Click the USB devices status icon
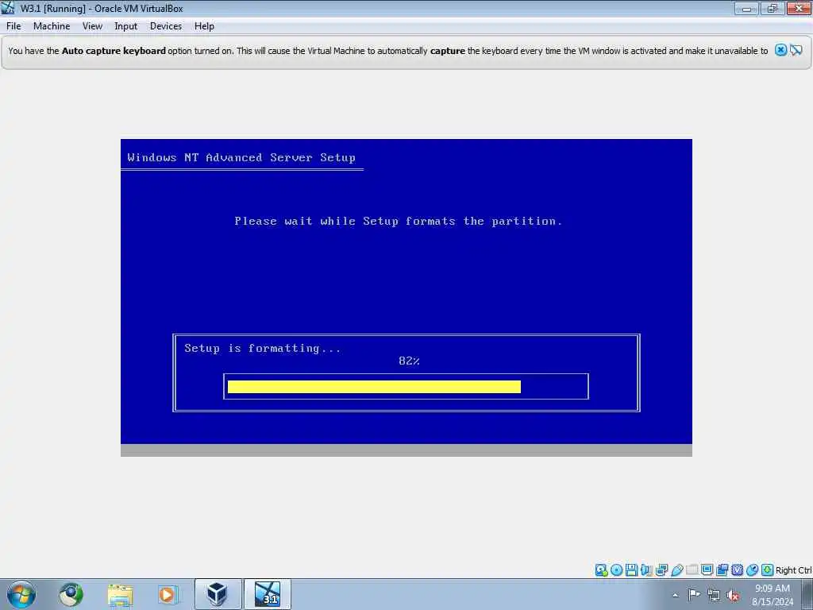813x610 pixels. point(676,570)
